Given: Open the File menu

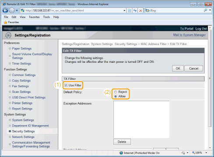Looking at the screenshot, I should (x=6, y=17).
